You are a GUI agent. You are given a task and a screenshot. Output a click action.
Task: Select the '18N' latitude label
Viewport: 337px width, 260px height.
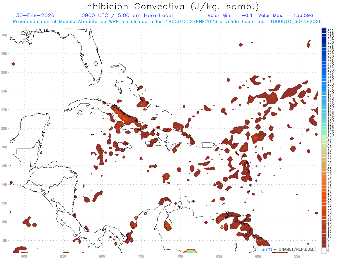click(4, 147)
